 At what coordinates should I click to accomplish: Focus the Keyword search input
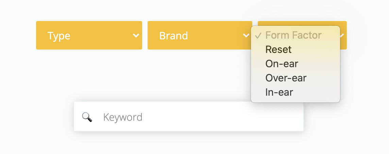(201, 117)
